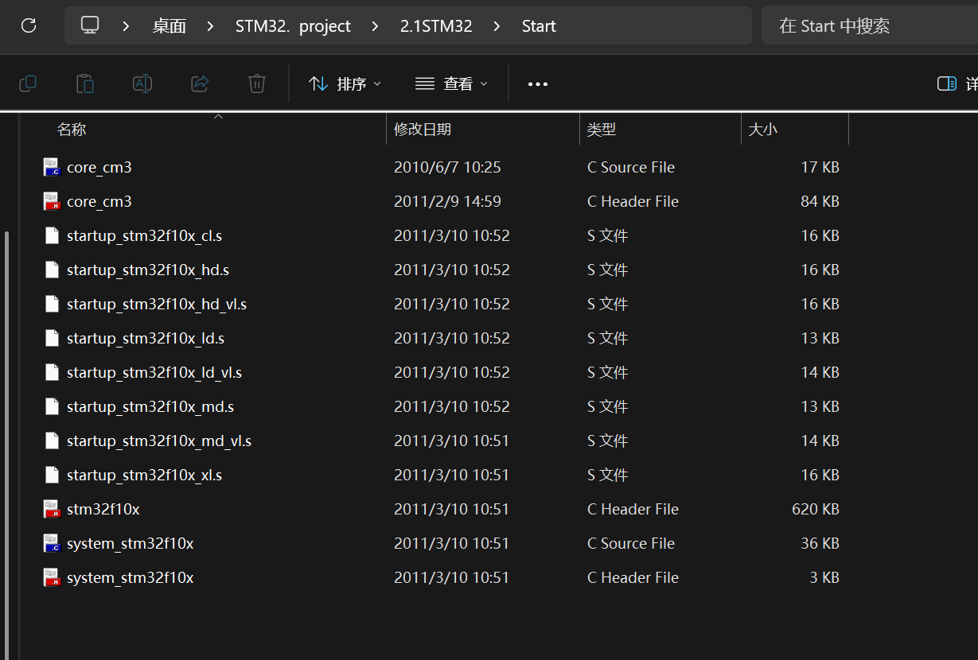Select the file name startup_stm32f10x_xl.s
Image resolution: width=978 pixels, height=660 pixels.
pos(145,475)
